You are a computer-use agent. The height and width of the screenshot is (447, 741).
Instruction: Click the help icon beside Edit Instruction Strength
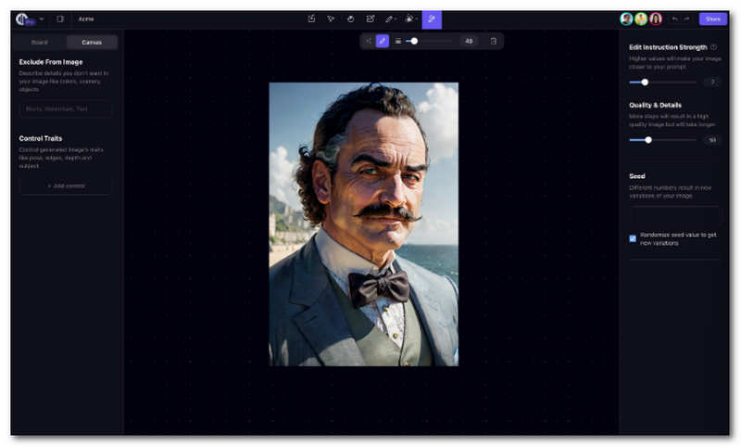713,46
